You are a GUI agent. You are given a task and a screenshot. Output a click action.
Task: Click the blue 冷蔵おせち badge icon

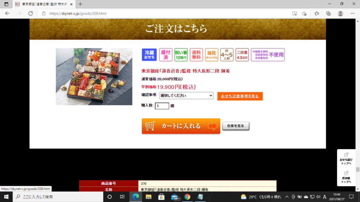(149, 55)
